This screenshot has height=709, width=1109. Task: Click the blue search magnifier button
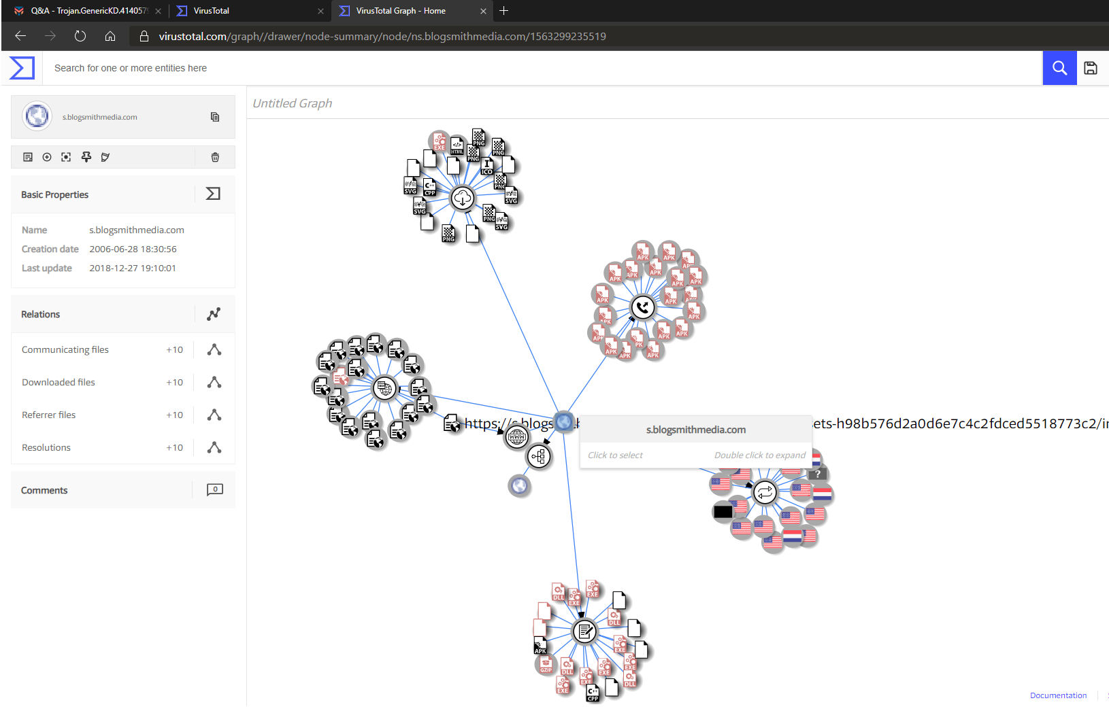point(1059,68)
